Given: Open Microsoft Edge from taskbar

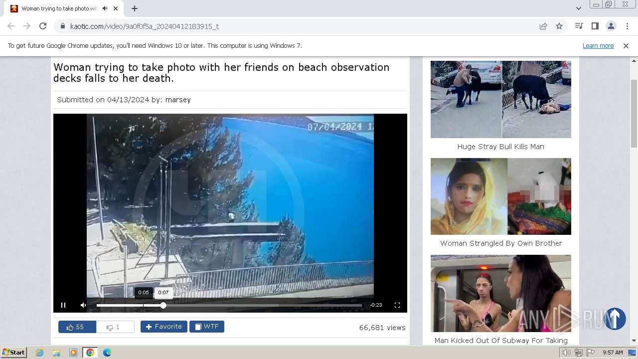Looking at the screenshot, I should [x=107, y=353].
